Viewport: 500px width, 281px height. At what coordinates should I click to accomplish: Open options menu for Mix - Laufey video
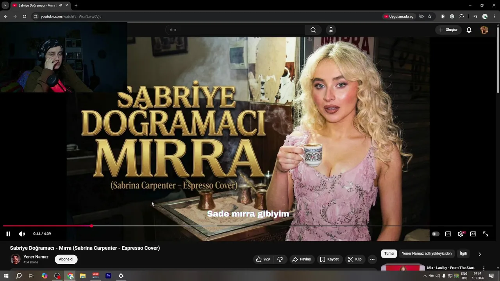click(484, 268)
